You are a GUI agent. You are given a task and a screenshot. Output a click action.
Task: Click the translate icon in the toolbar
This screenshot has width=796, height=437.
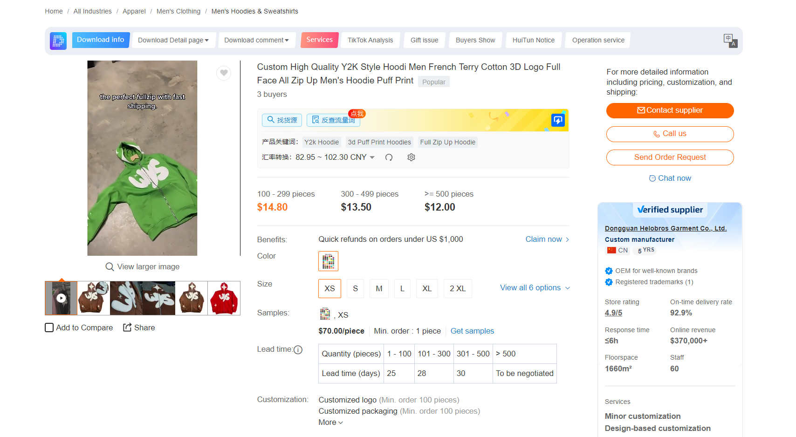pos(730,41)
